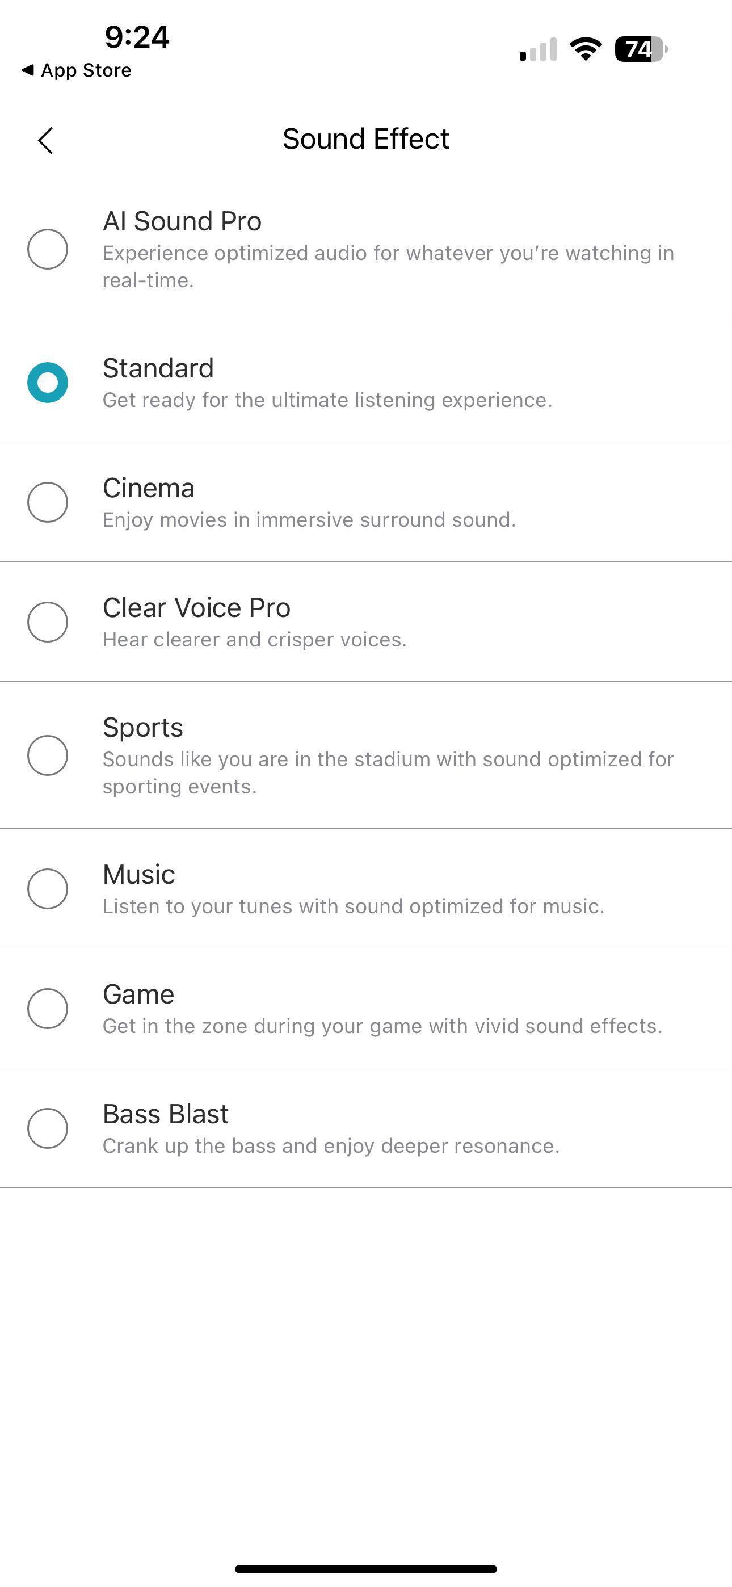Image resolution: width=732 pixels, height=1587 pixels.
Task: Tap the Cinema label text
Action: point(149,488)
